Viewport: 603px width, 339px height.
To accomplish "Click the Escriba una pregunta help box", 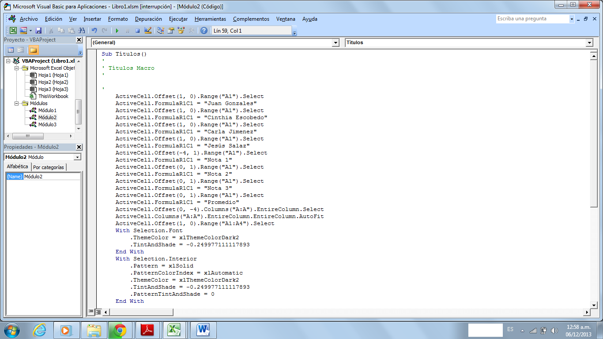I will coord(532,19).
